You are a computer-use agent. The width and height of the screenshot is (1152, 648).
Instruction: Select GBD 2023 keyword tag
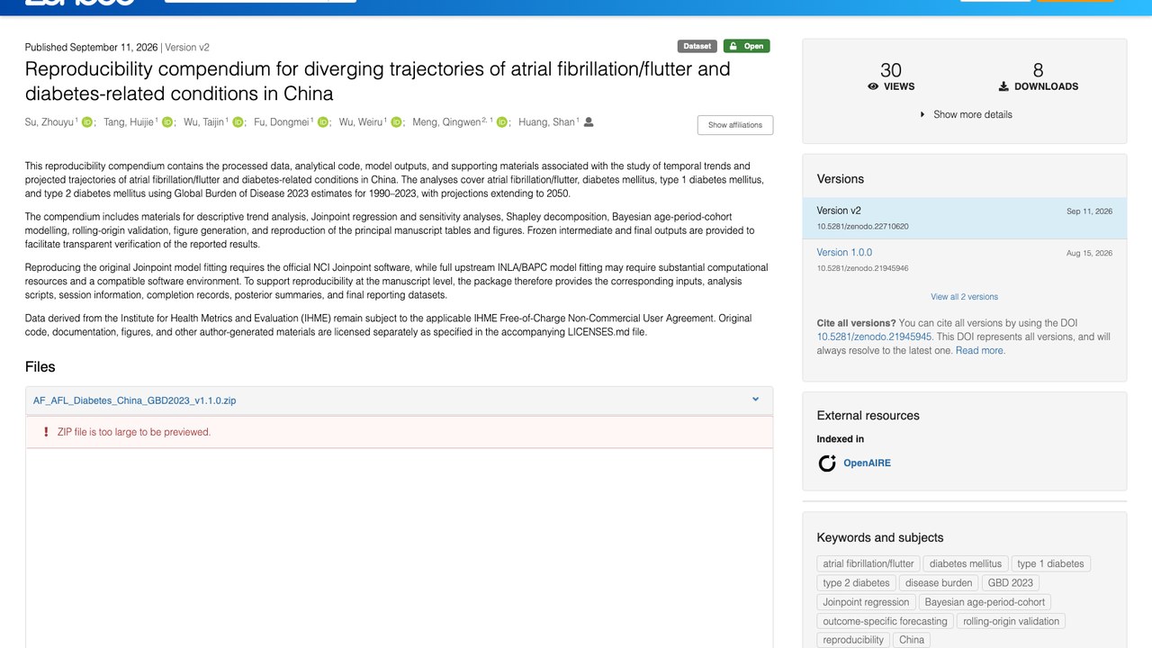click(1011, 582)
